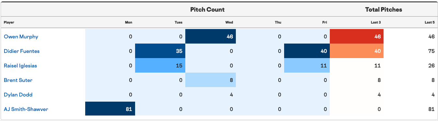Open Owen Murphy's player link

[x=21, y=36]
